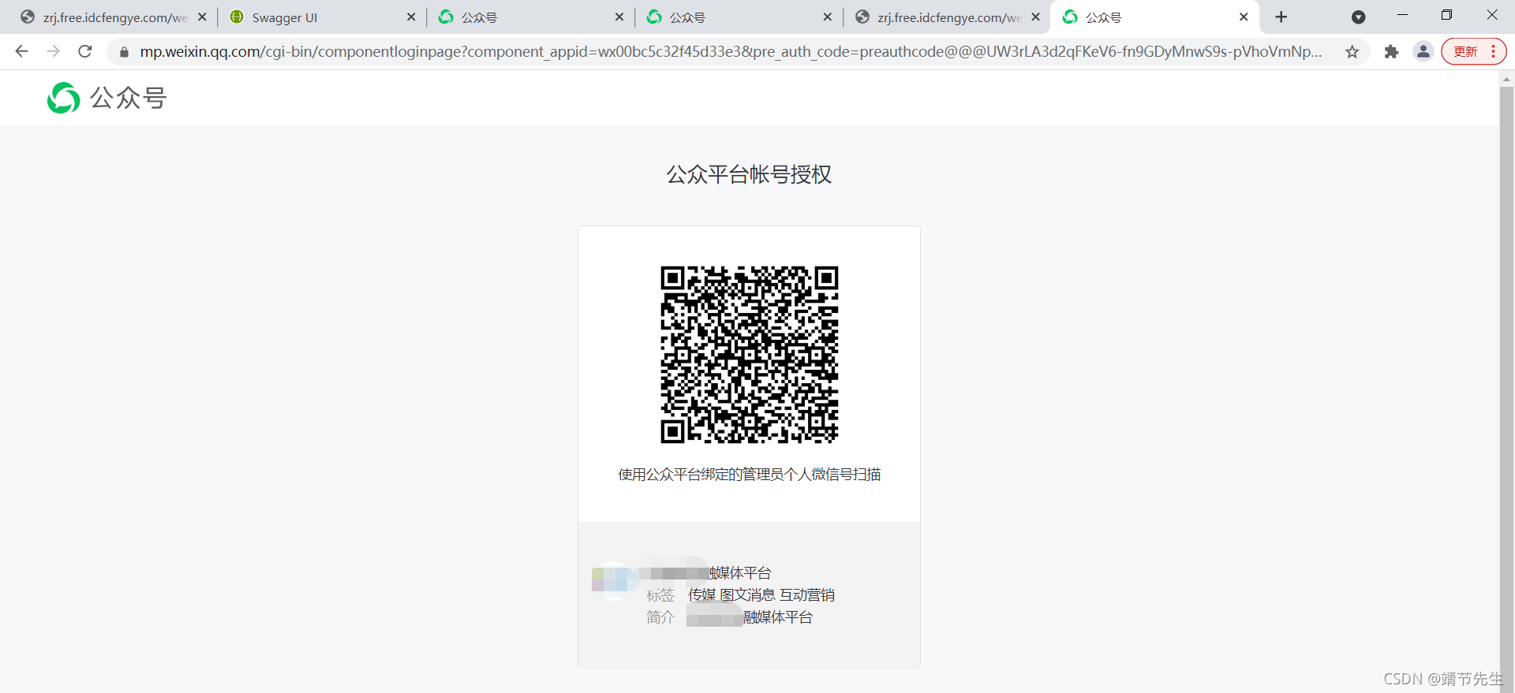Click the heading 公众平台帐号授权

coord(750,174)
